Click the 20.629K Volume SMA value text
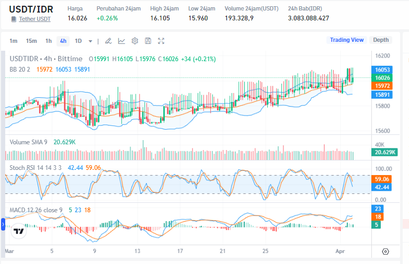Image resolution: width=409 pixels, height=264 pixels. [64, 142]
